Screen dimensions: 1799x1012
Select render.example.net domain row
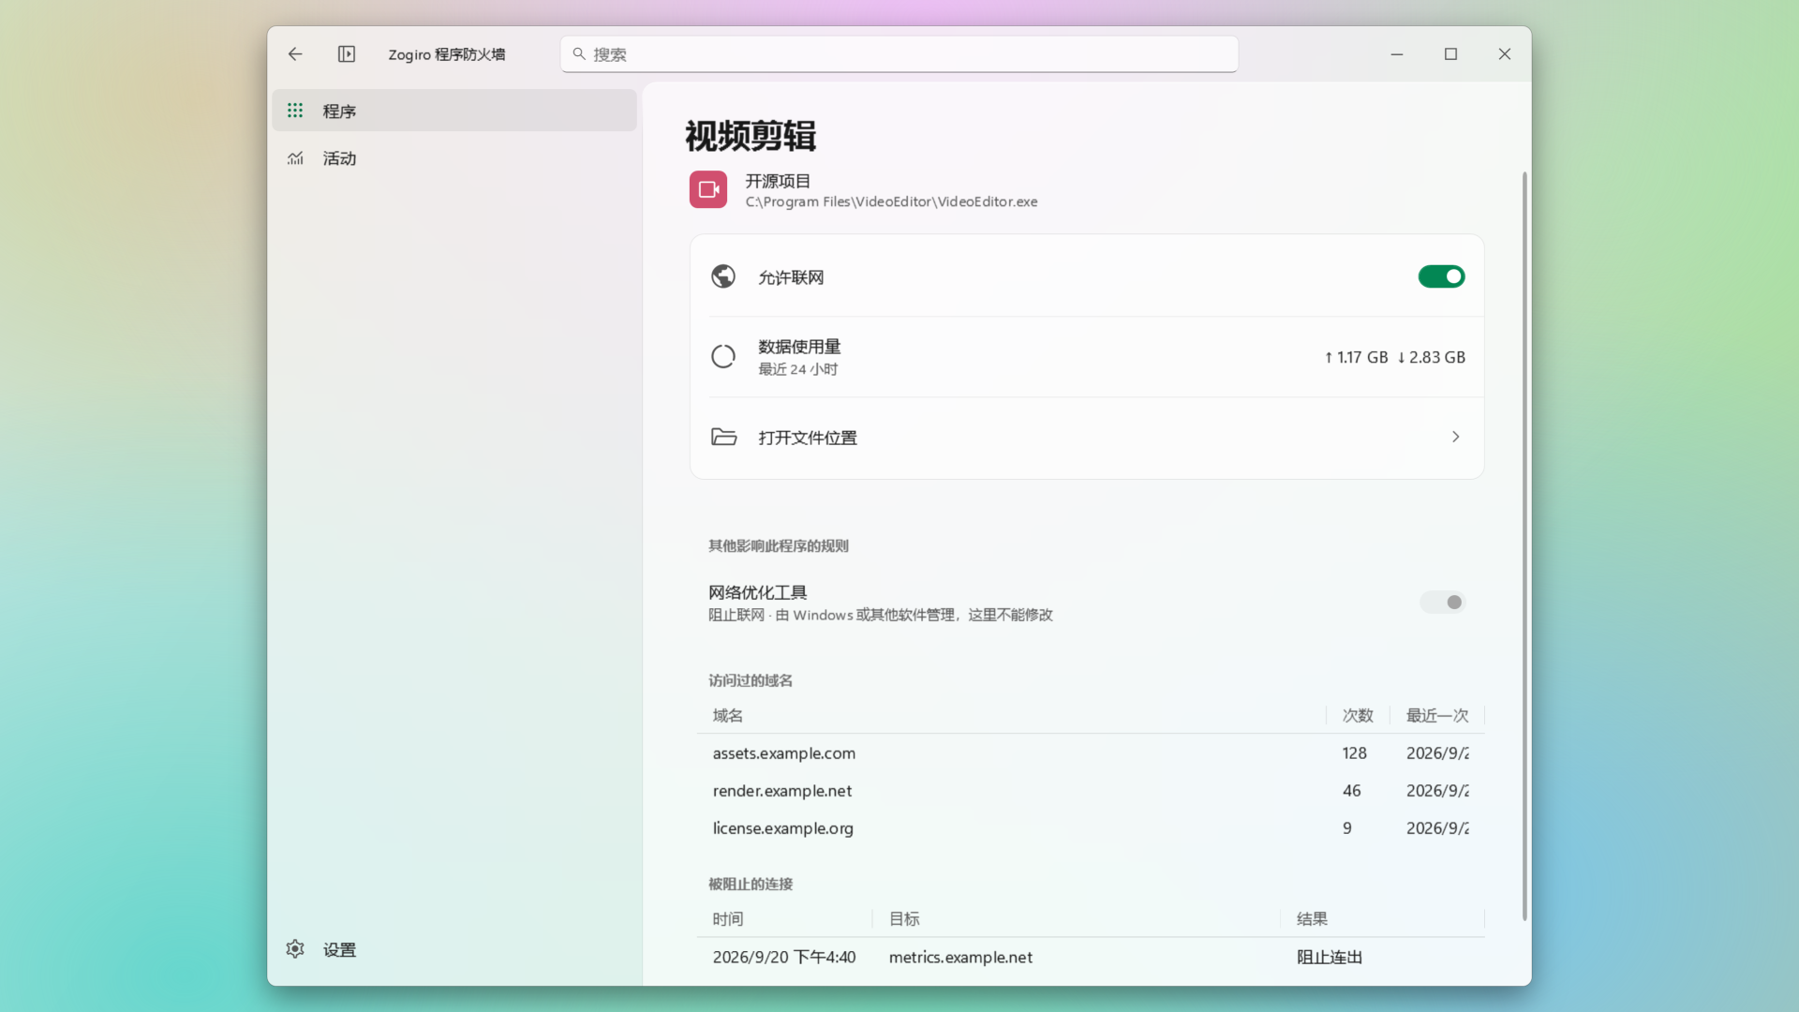tap(1091, 791)
